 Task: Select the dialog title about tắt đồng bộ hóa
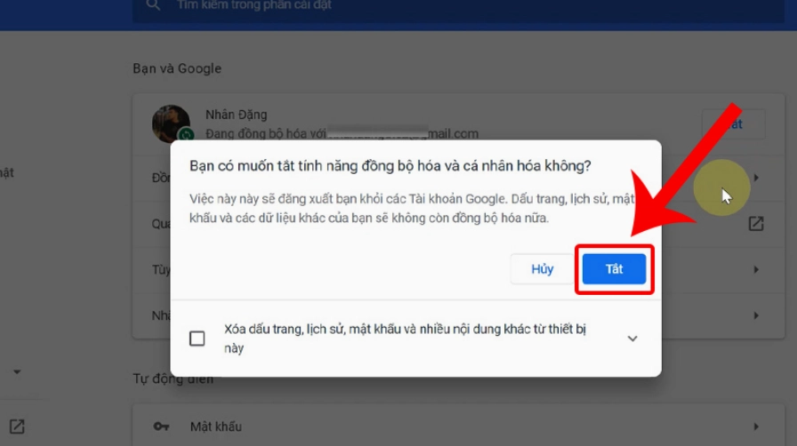click(x=390, y=166)
